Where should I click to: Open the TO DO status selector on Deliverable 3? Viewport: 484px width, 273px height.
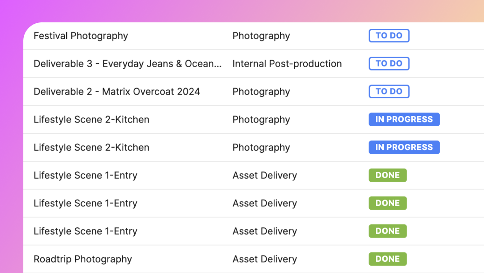click(389, 63)
